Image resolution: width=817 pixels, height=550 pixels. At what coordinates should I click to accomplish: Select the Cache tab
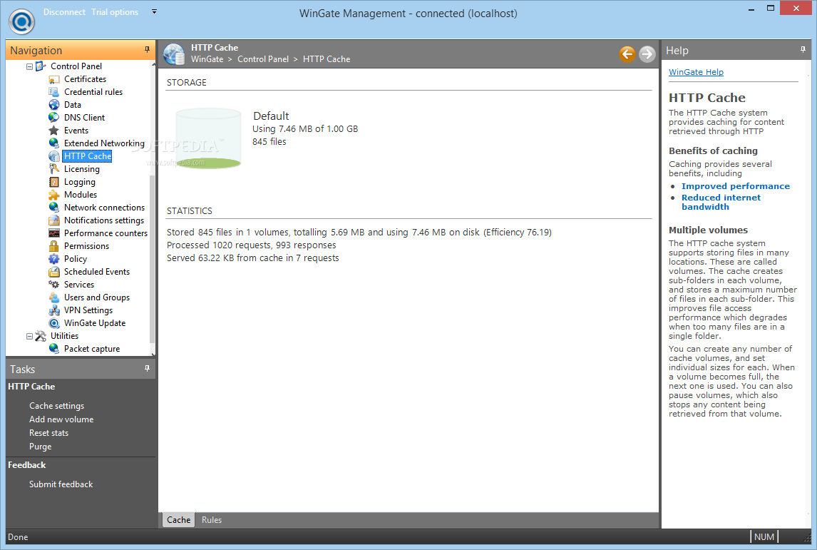click(179, 520)
